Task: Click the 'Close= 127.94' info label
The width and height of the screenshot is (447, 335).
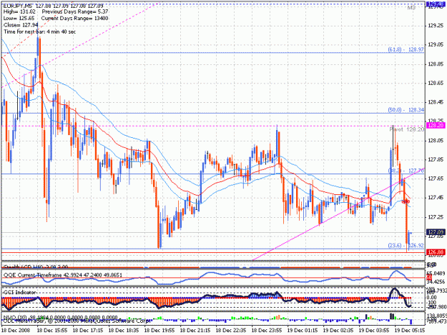Action: [x=21, y=25]
